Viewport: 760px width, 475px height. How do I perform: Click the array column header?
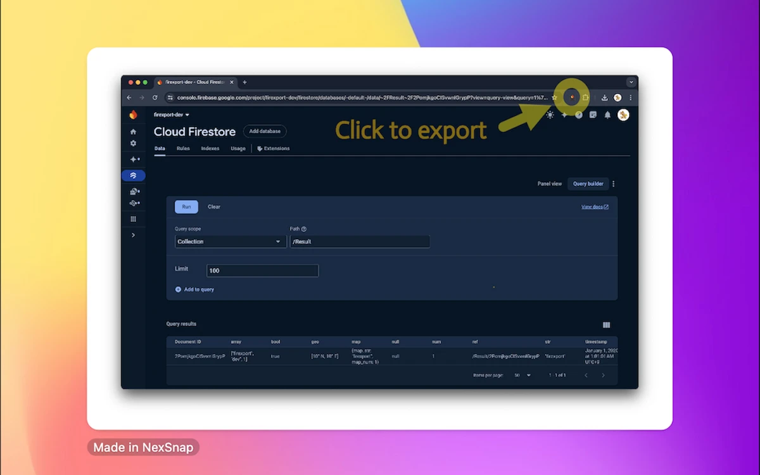click(x=236, y=342)
